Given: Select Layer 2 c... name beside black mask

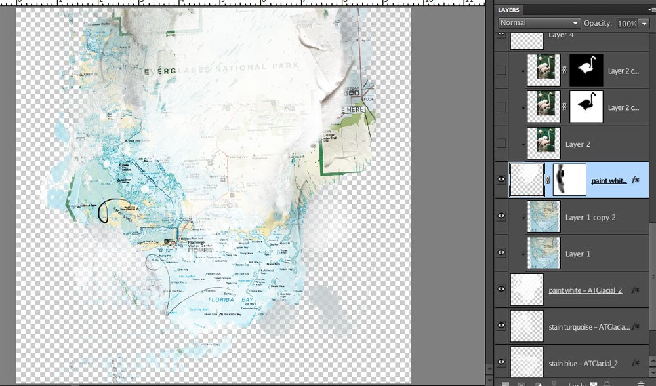Looking at the screenshot, I should [x=623, y=71].
